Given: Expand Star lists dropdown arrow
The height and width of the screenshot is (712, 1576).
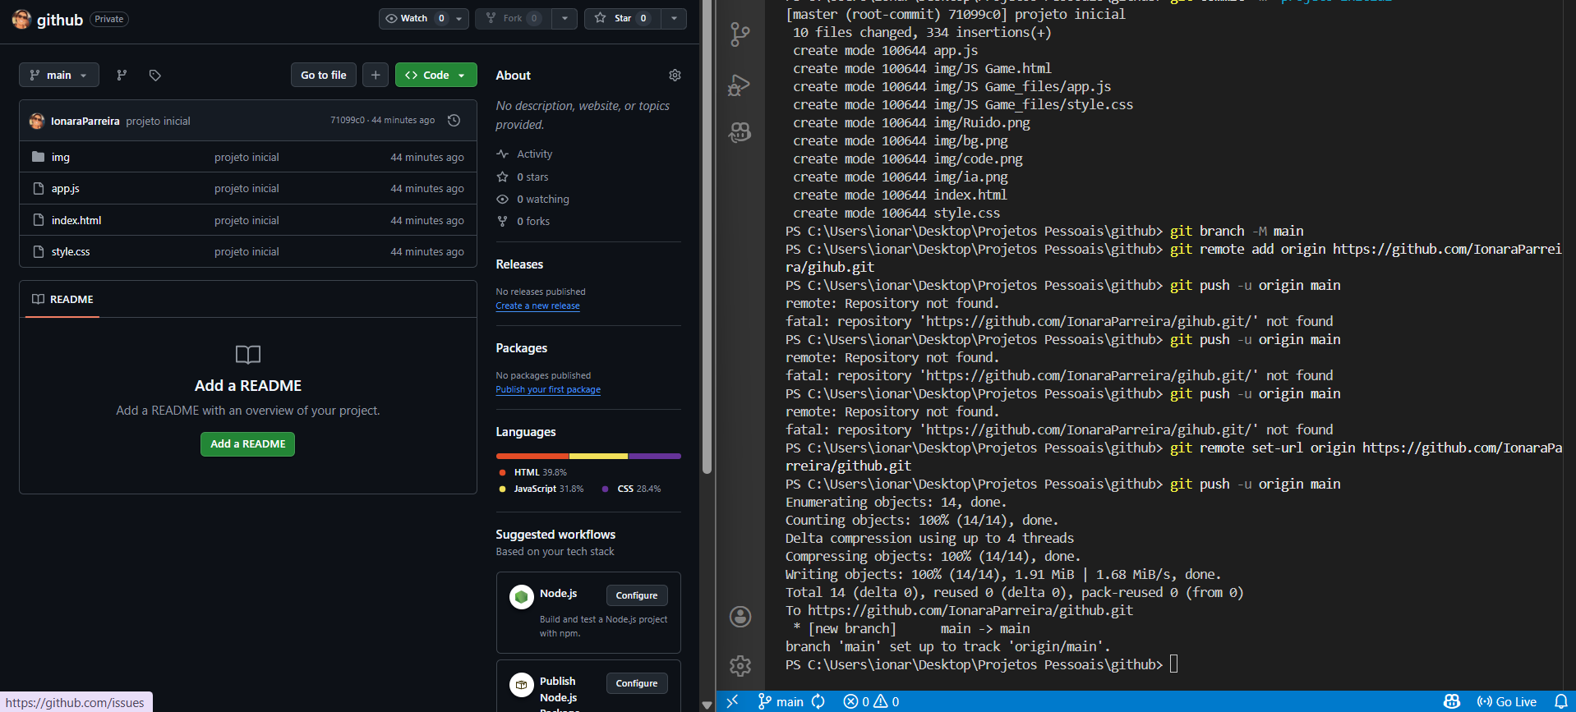Looking at the screenshot, I should 674,18.
